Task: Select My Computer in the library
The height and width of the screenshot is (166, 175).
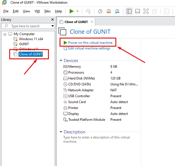Action: (x=24, y=34)
